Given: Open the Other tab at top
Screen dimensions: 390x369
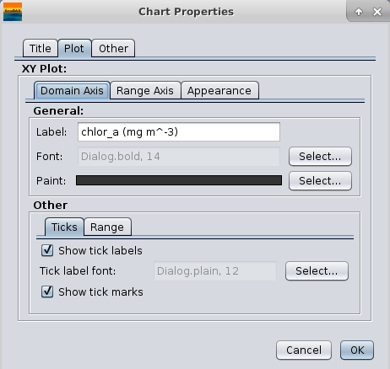Looking at the screenshot, I should point(113,48).
